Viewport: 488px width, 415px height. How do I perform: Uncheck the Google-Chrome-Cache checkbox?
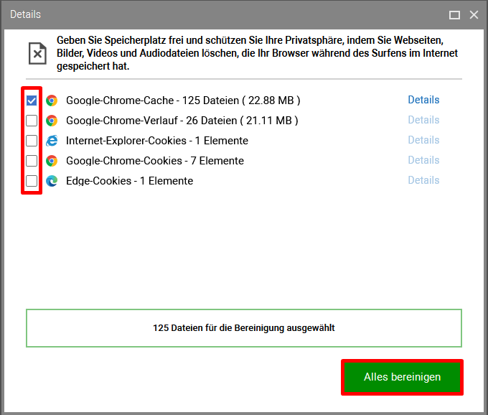pos(32,101)
